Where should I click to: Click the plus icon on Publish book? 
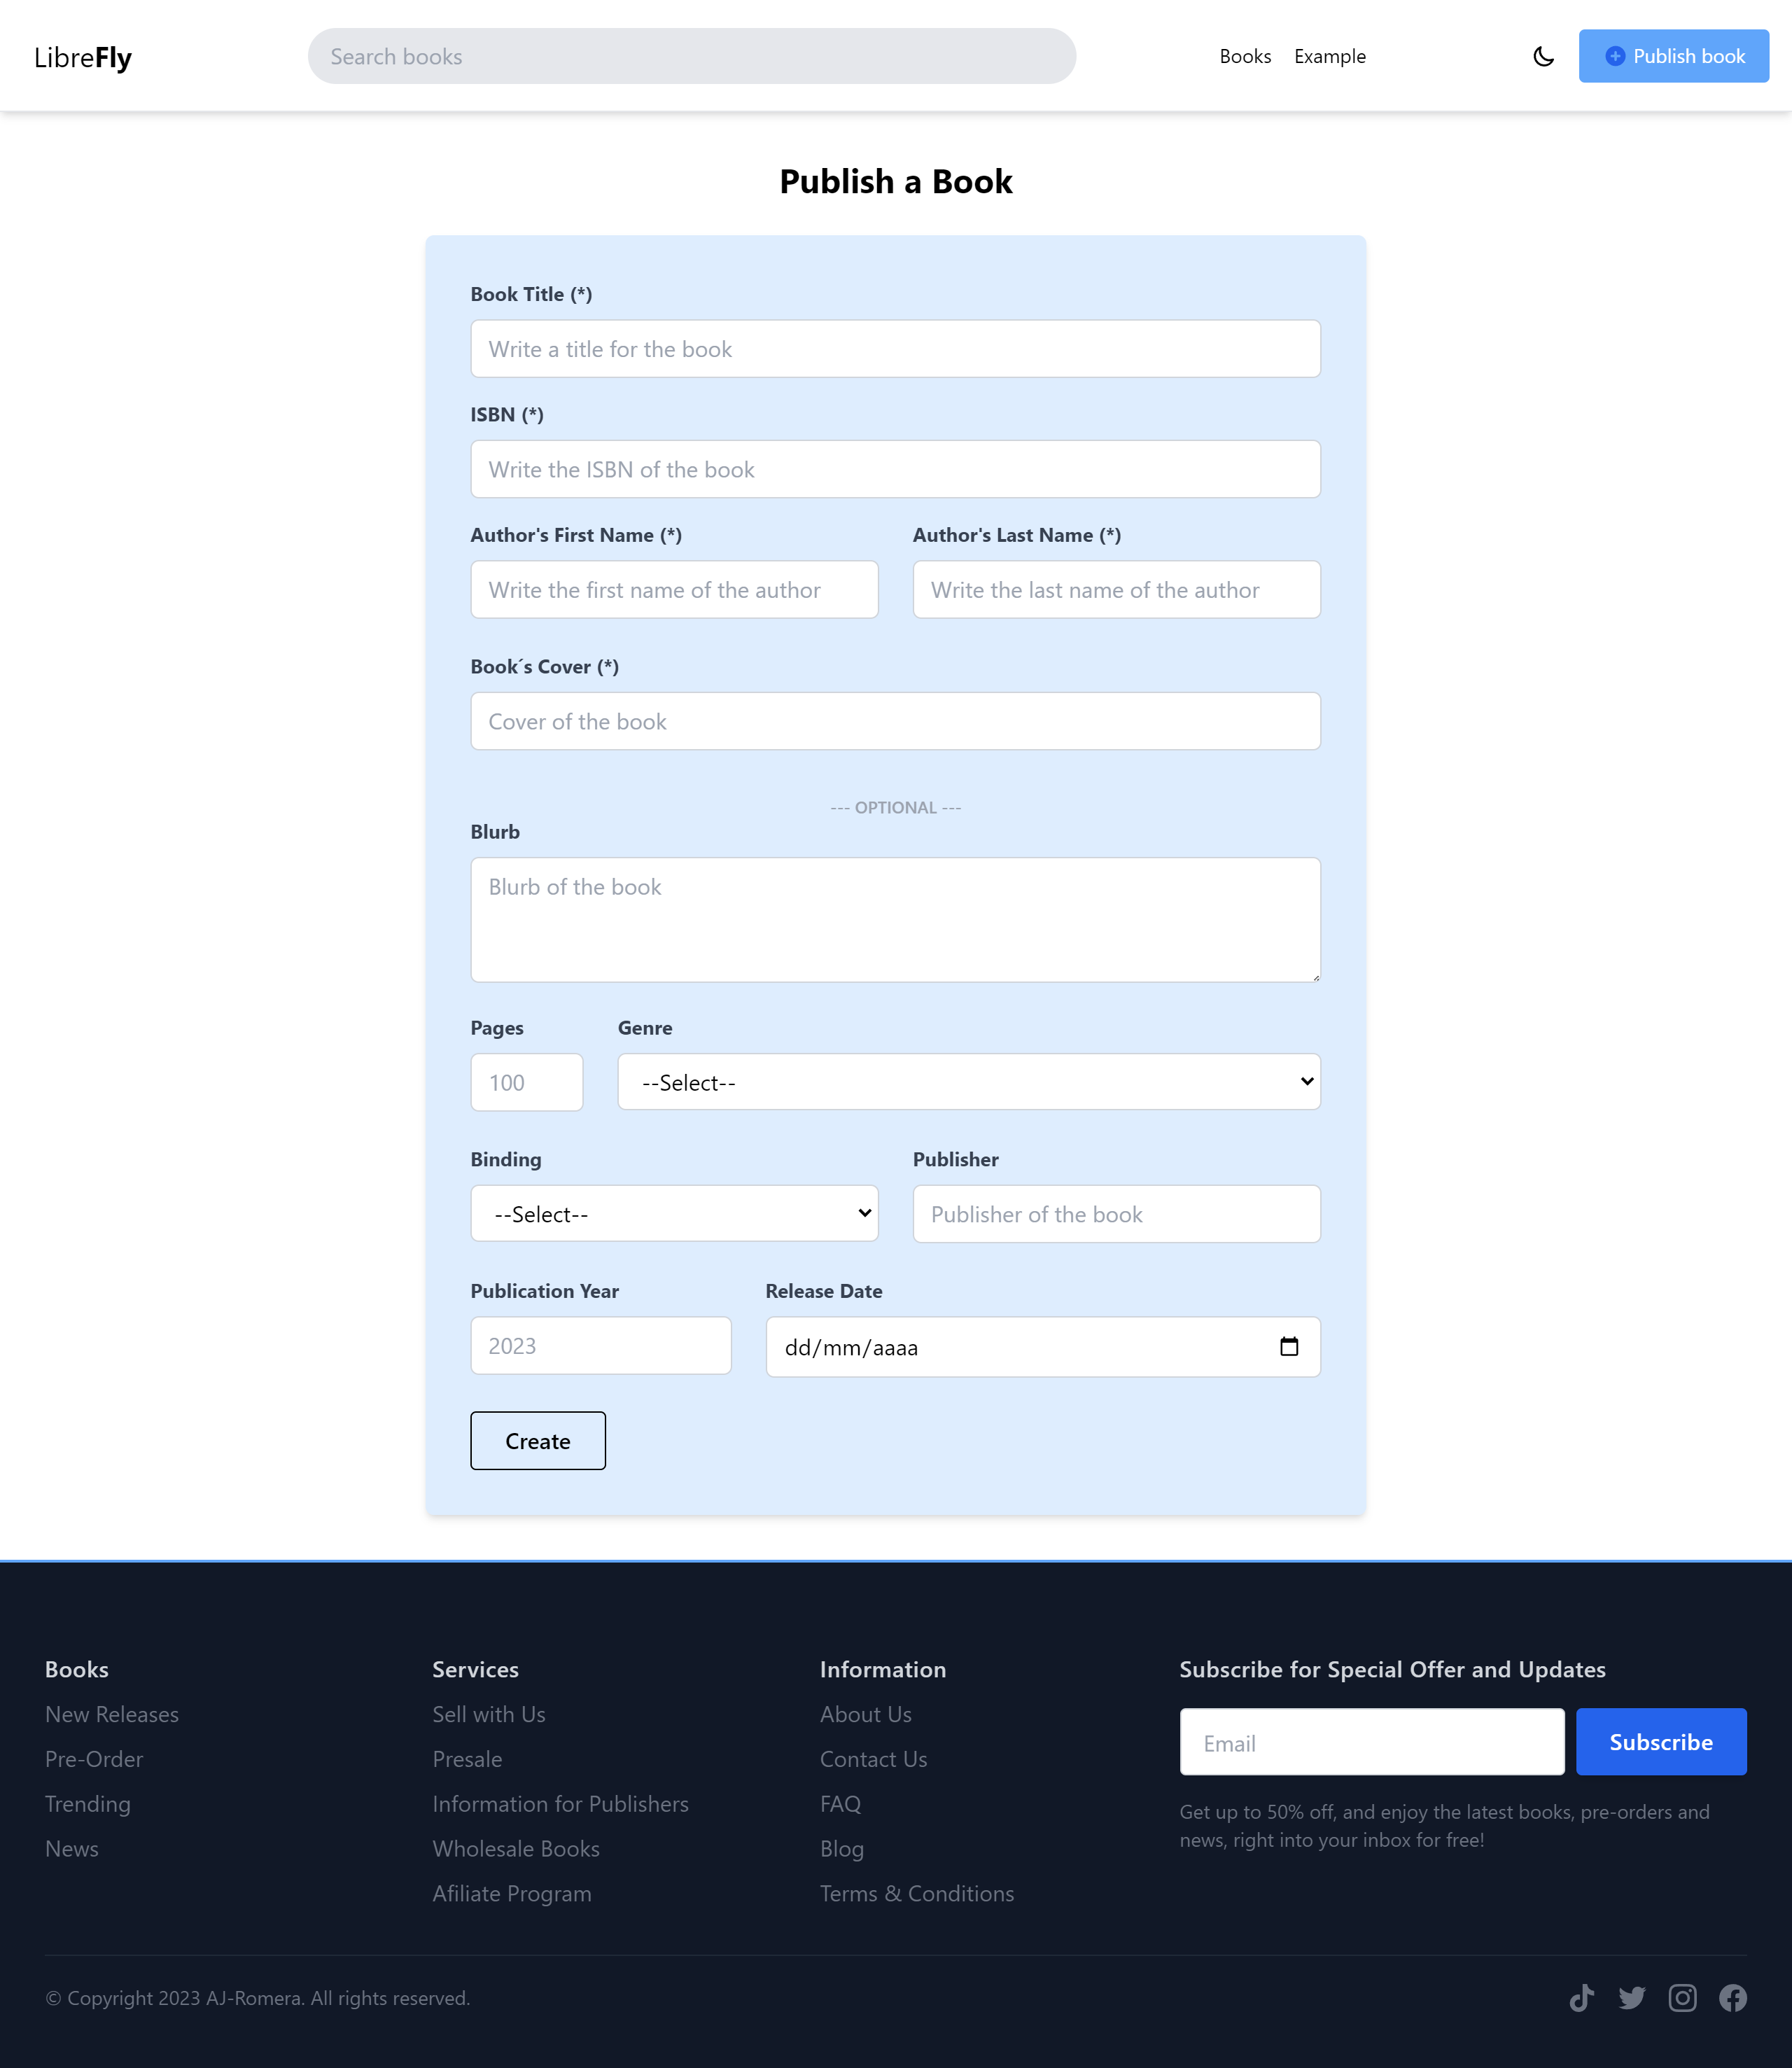click(1615, 57)
